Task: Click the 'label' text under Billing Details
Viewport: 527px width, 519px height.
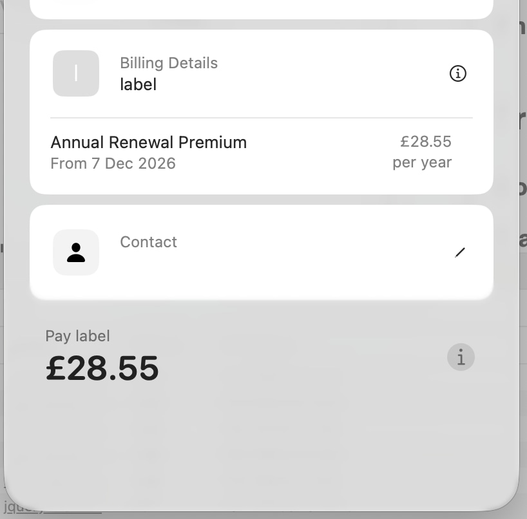Action: (139, 84)
